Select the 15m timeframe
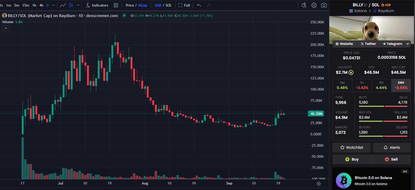The image size is (415, 190). click(26, 5)
